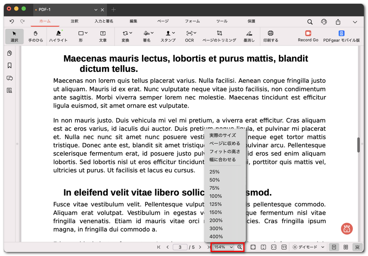Open the OCR tool
368x256 pixels.
(190, 36)
